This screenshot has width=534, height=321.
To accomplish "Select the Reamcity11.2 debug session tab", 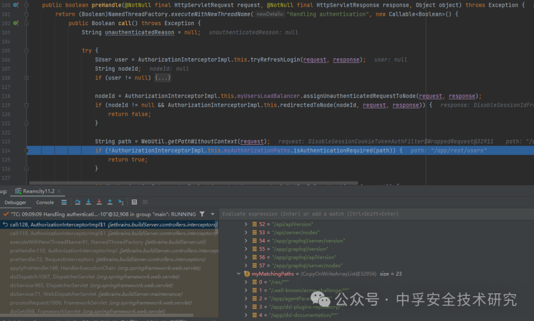I will [38, 191].
